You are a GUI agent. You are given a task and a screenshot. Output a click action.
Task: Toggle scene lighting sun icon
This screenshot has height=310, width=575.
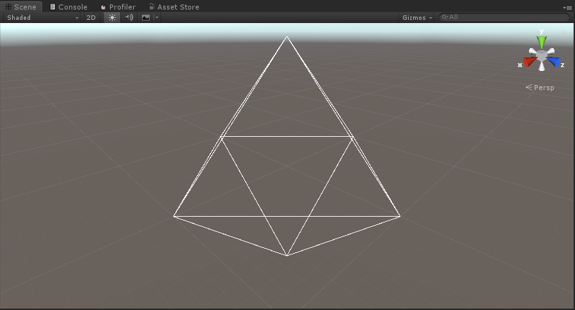click(x=112, y=17)
